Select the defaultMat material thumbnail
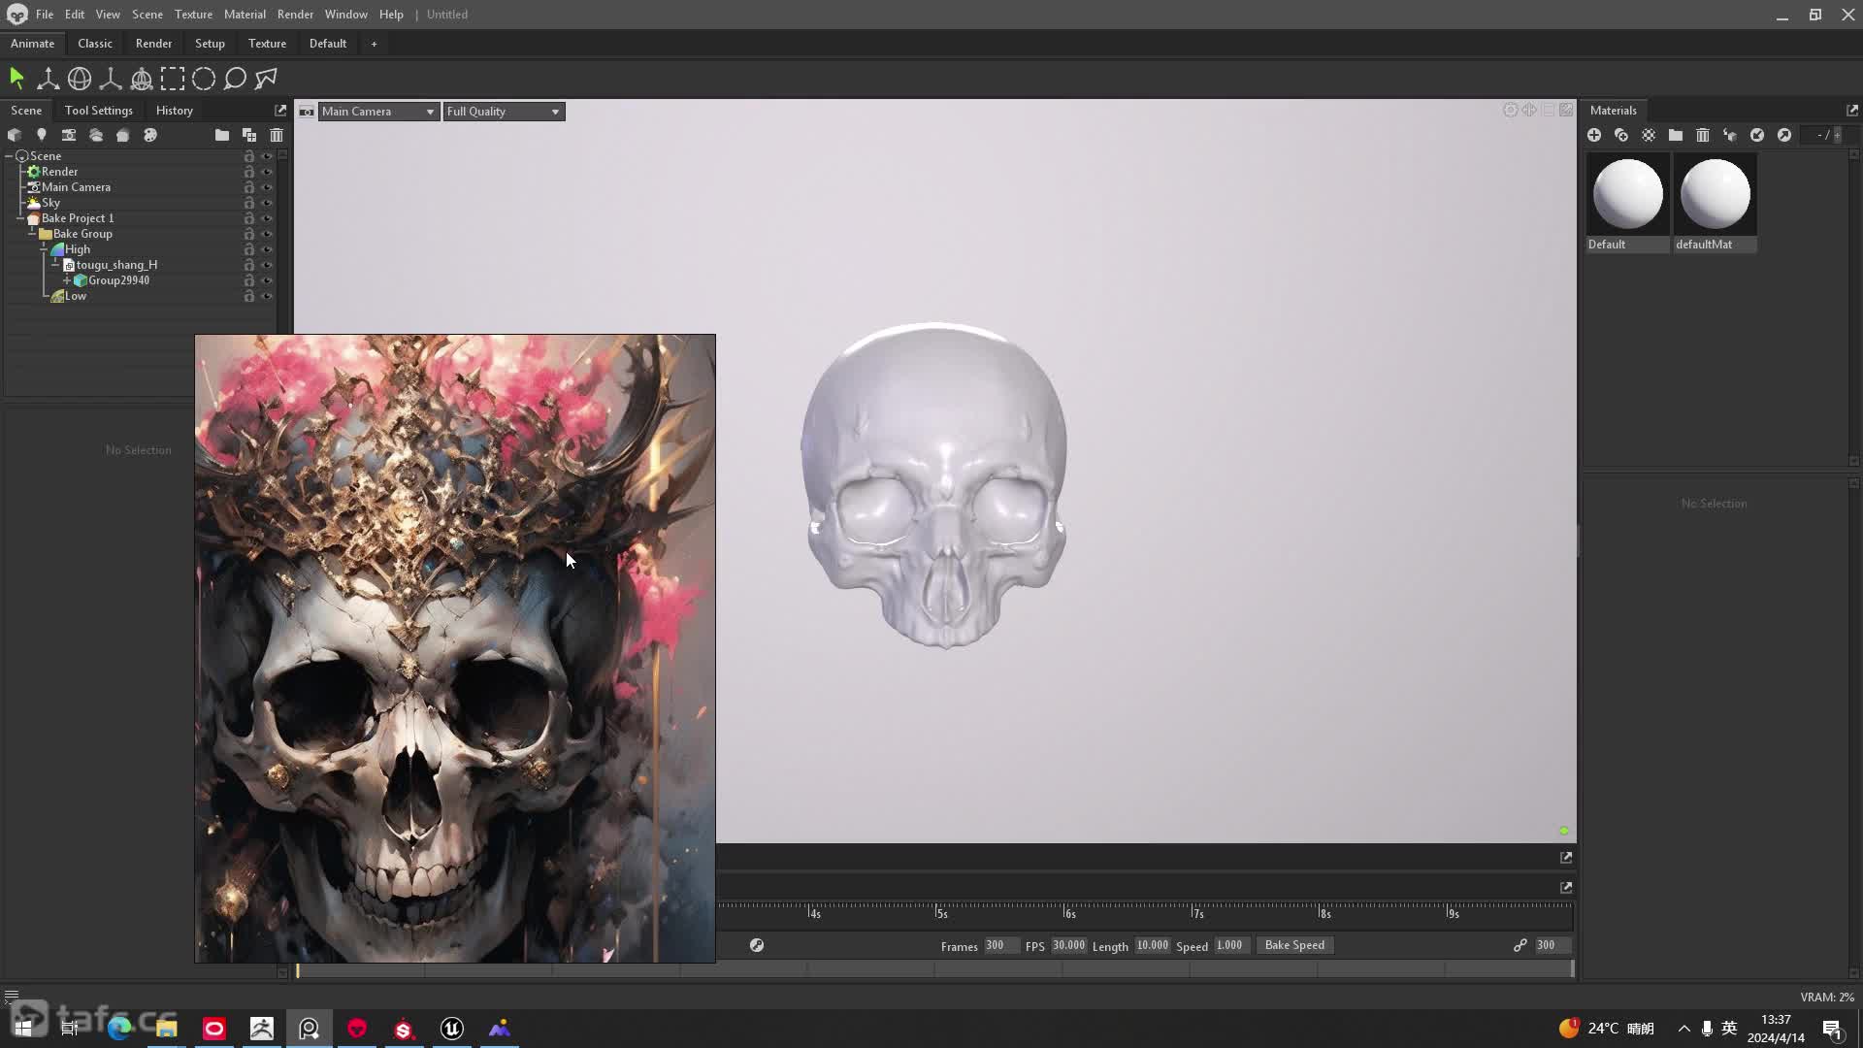 coord(1715,203)
